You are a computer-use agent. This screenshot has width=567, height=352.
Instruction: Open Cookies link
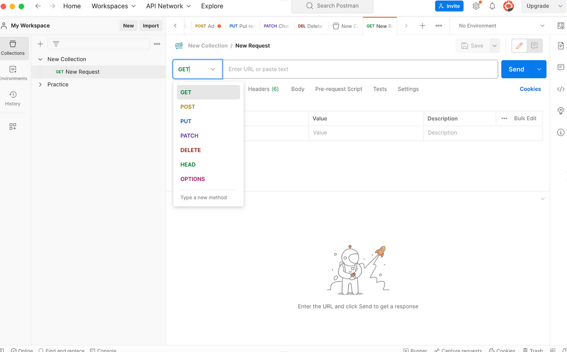click(530, 89)
